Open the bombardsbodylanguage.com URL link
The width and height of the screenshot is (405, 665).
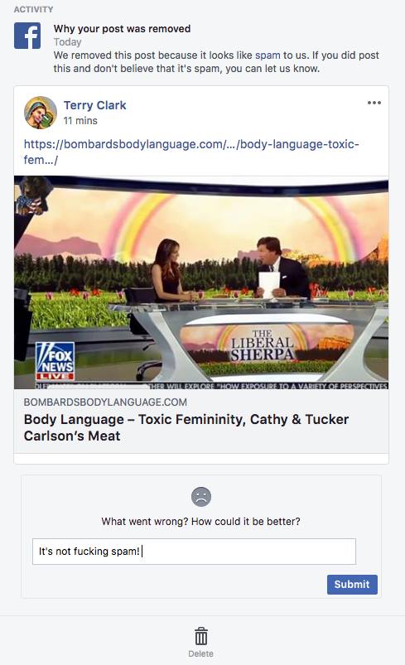pos(191,152)
